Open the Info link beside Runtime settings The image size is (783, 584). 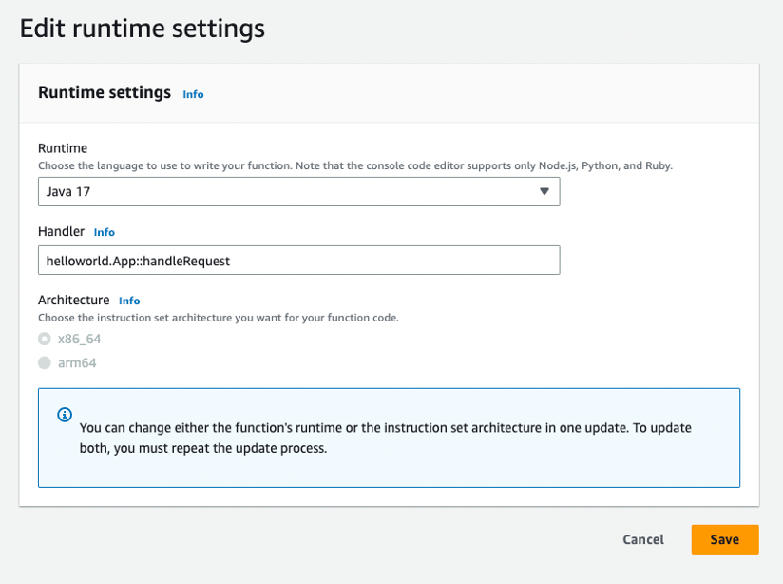click(193, 94)
